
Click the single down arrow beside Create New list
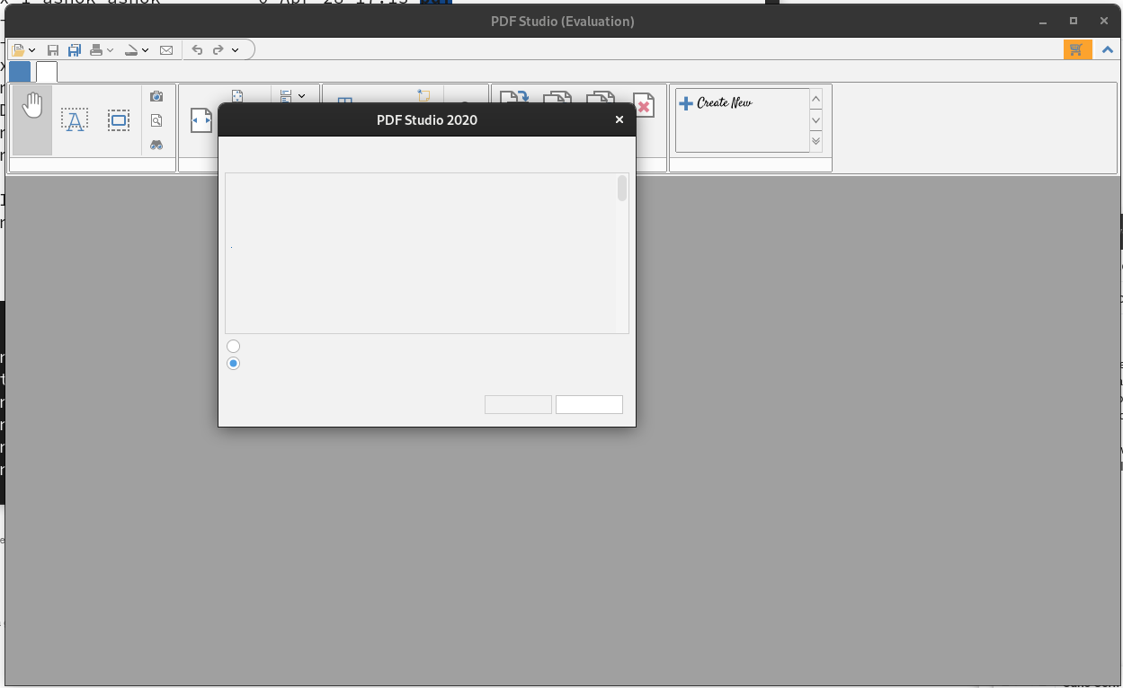816,120
